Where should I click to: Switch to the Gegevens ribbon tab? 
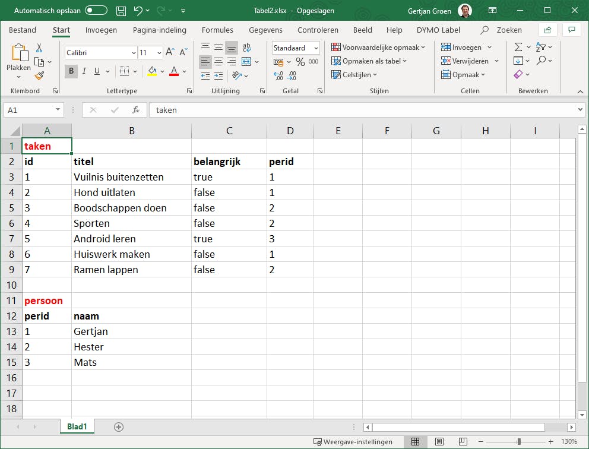point(266,30)
